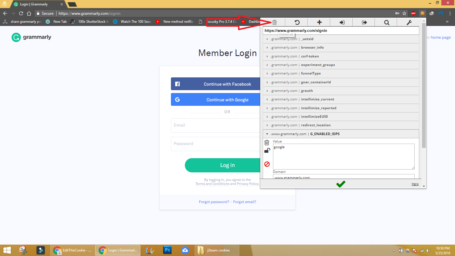Click the Delete all cookies trash icon
455x256 pixels.
[274, 22]
